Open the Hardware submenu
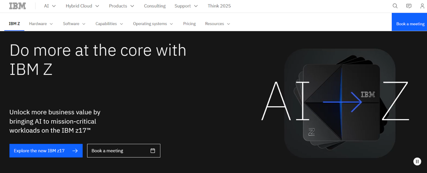427x173 pixels. 41,24
